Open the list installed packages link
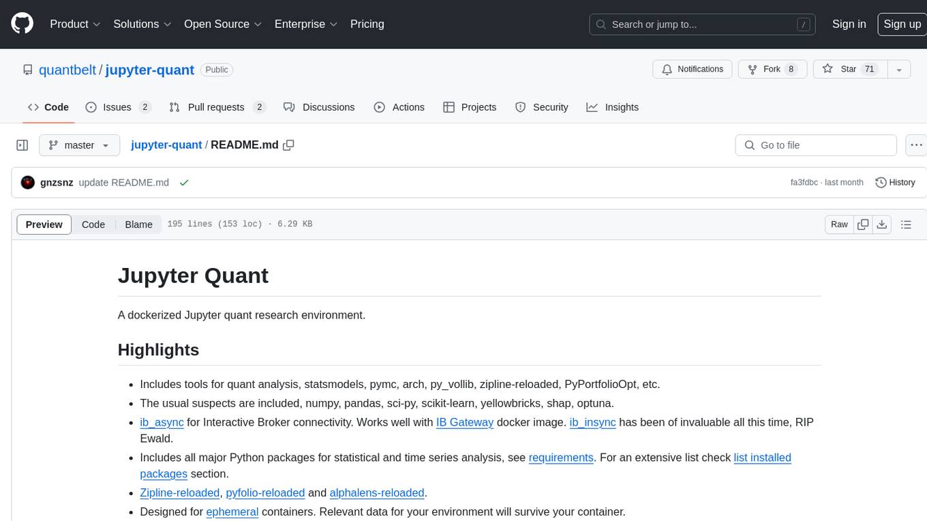This screenshot has height=521, width=927. (x=466, y=466)
